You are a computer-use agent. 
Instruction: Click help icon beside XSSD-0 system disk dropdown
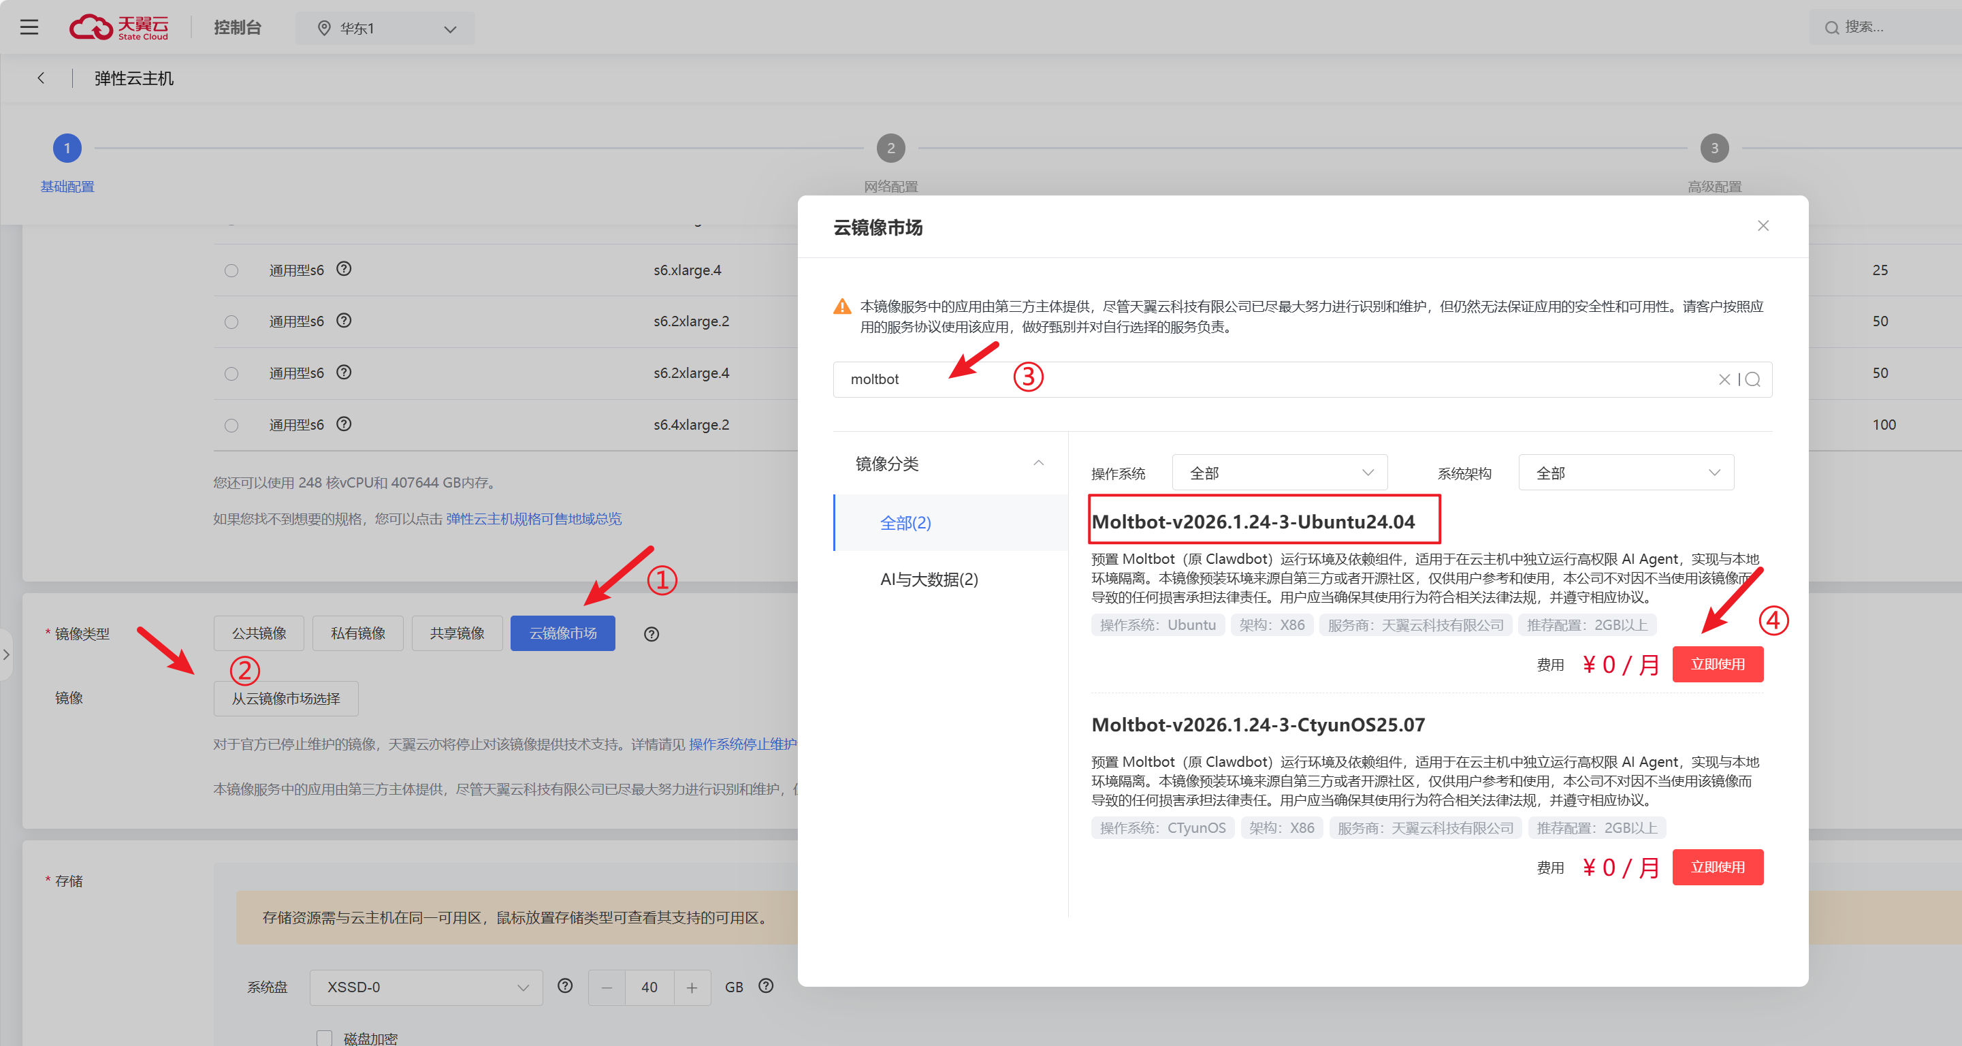pos(564,986)
